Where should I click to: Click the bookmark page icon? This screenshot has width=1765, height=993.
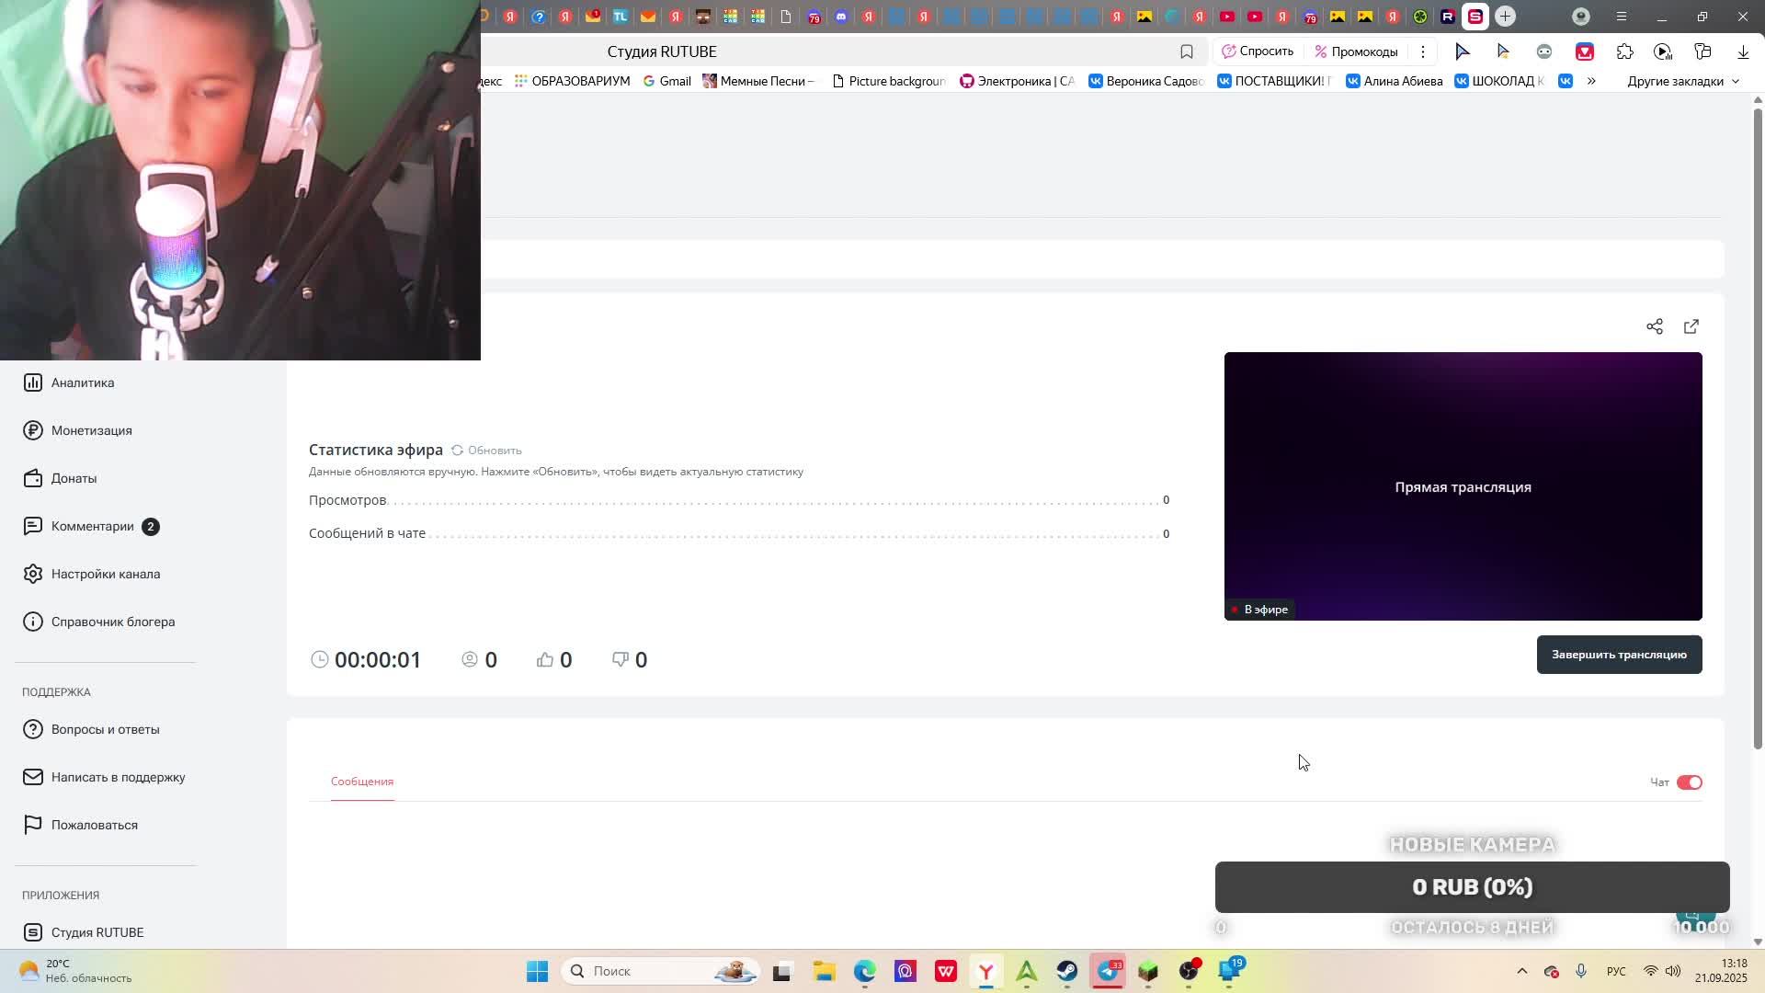pyautogui.click(x=1187, y=51)
